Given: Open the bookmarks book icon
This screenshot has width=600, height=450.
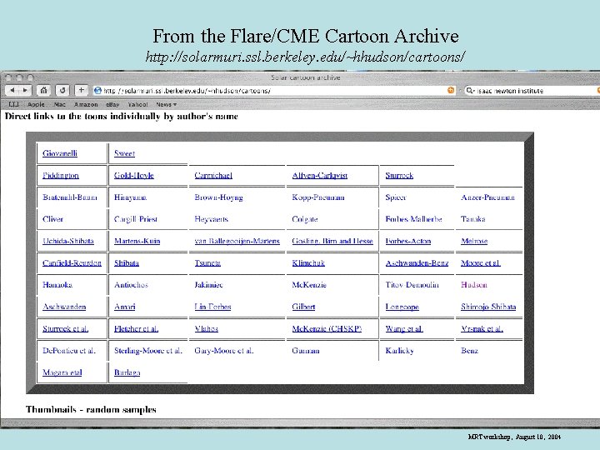Looking at the screenshot, I should [13, 104].
